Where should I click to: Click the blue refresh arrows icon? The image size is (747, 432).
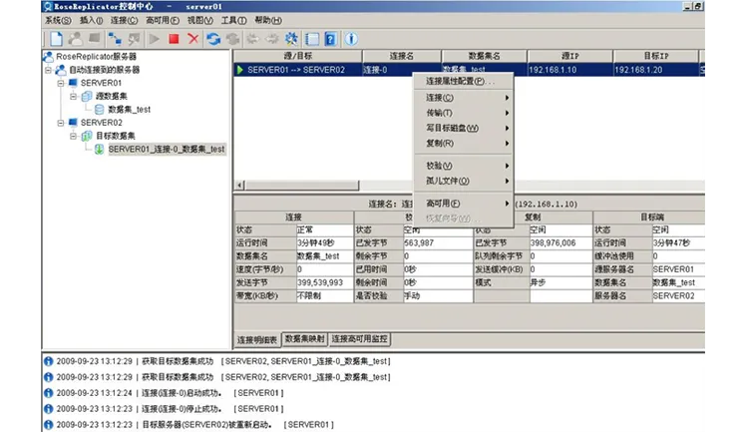tap(213, 39)
